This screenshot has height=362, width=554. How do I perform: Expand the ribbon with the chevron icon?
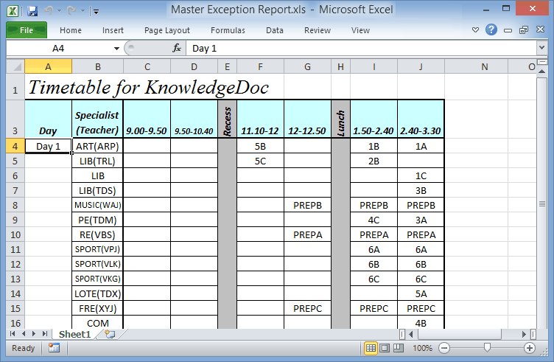coord(476,30)
